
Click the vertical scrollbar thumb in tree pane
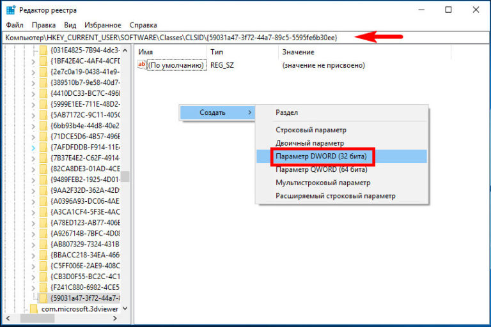pyautogui.click(x=125, y=176)
